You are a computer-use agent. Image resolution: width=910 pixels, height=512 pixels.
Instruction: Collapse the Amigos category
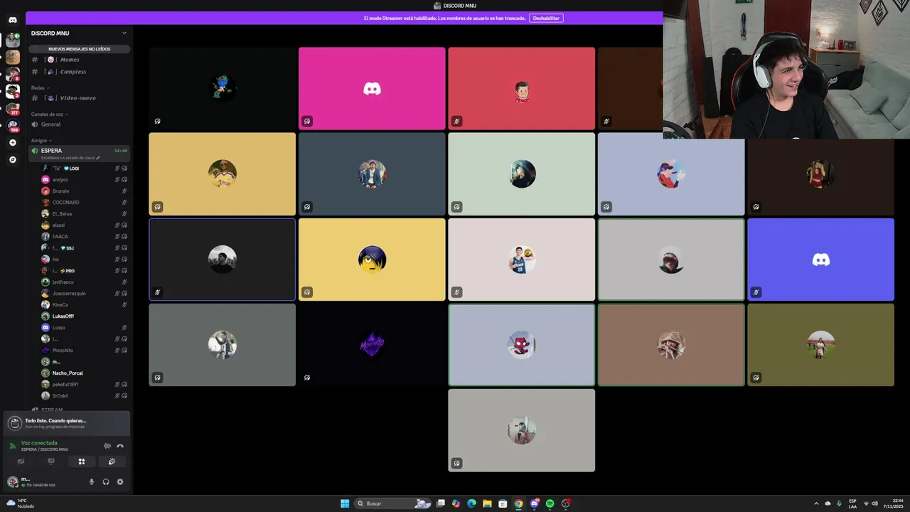pyautogui.click(x=41, y=141)
